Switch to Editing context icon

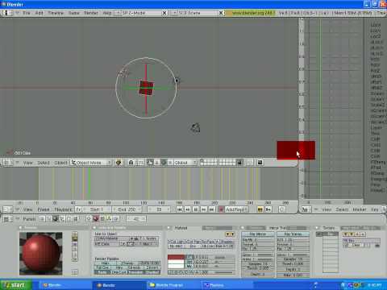coord(69,219)
